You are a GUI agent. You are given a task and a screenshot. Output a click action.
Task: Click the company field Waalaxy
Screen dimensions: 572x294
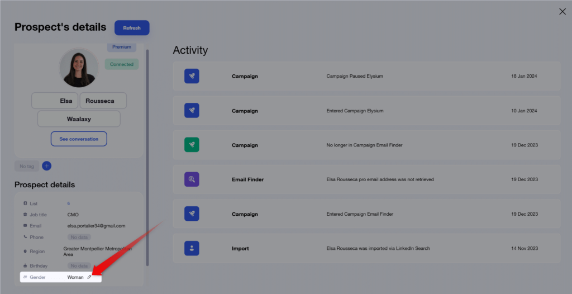tap(79, 118)
